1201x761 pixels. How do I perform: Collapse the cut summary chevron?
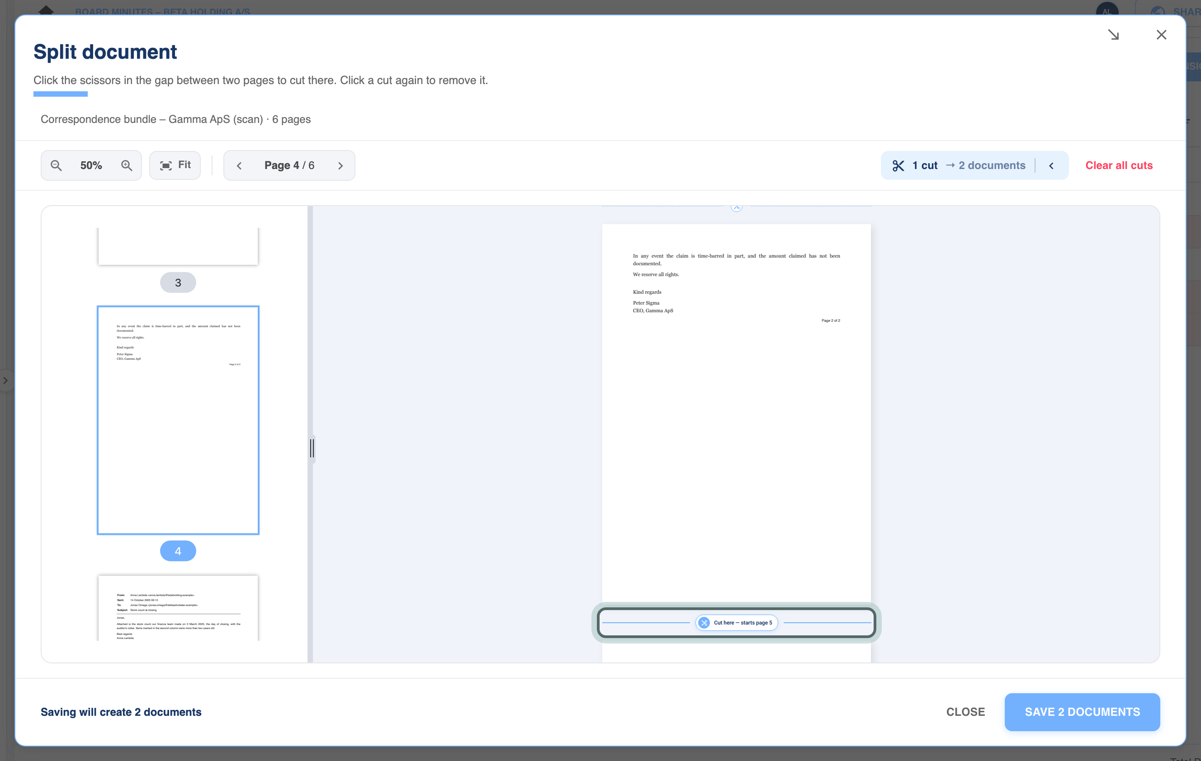[x=1051, y=165]
